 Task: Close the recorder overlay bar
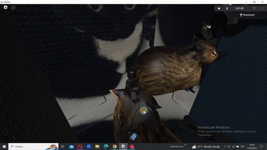(x=262, y=8)
